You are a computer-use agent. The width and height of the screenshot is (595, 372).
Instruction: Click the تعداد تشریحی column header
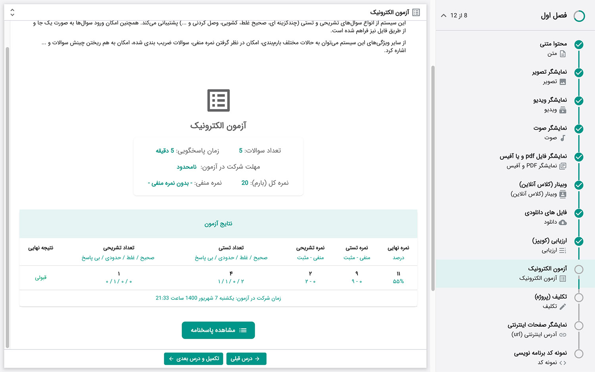tap(119, 248)
